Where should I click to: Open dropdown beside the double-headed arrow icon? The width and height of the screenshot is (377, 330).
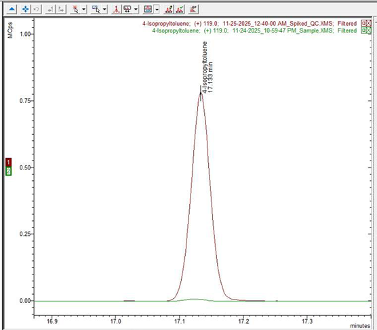coord(136,9)
